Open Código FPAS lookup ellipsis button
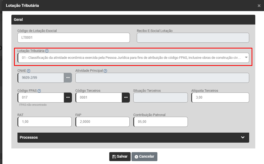Screen dimensions: 264x164 coord(68,98)
